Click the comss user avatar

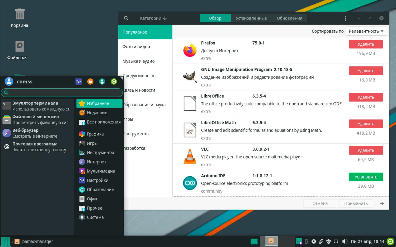pyautogui.click(x=9, y=81)
